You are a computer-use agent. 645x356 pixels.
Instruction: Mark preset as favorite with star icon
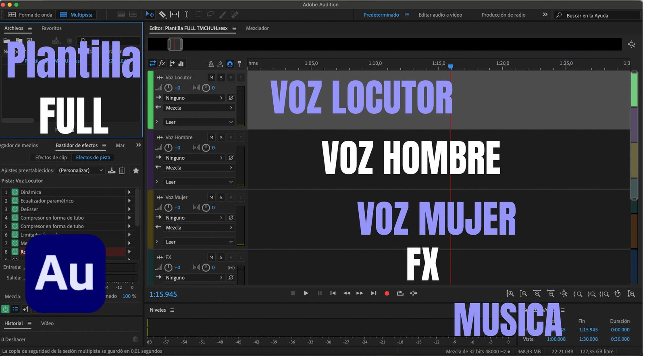pos(136,171)
